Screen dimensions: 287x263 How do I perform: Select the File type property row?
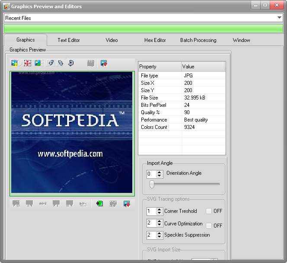[x=182, y=75]
